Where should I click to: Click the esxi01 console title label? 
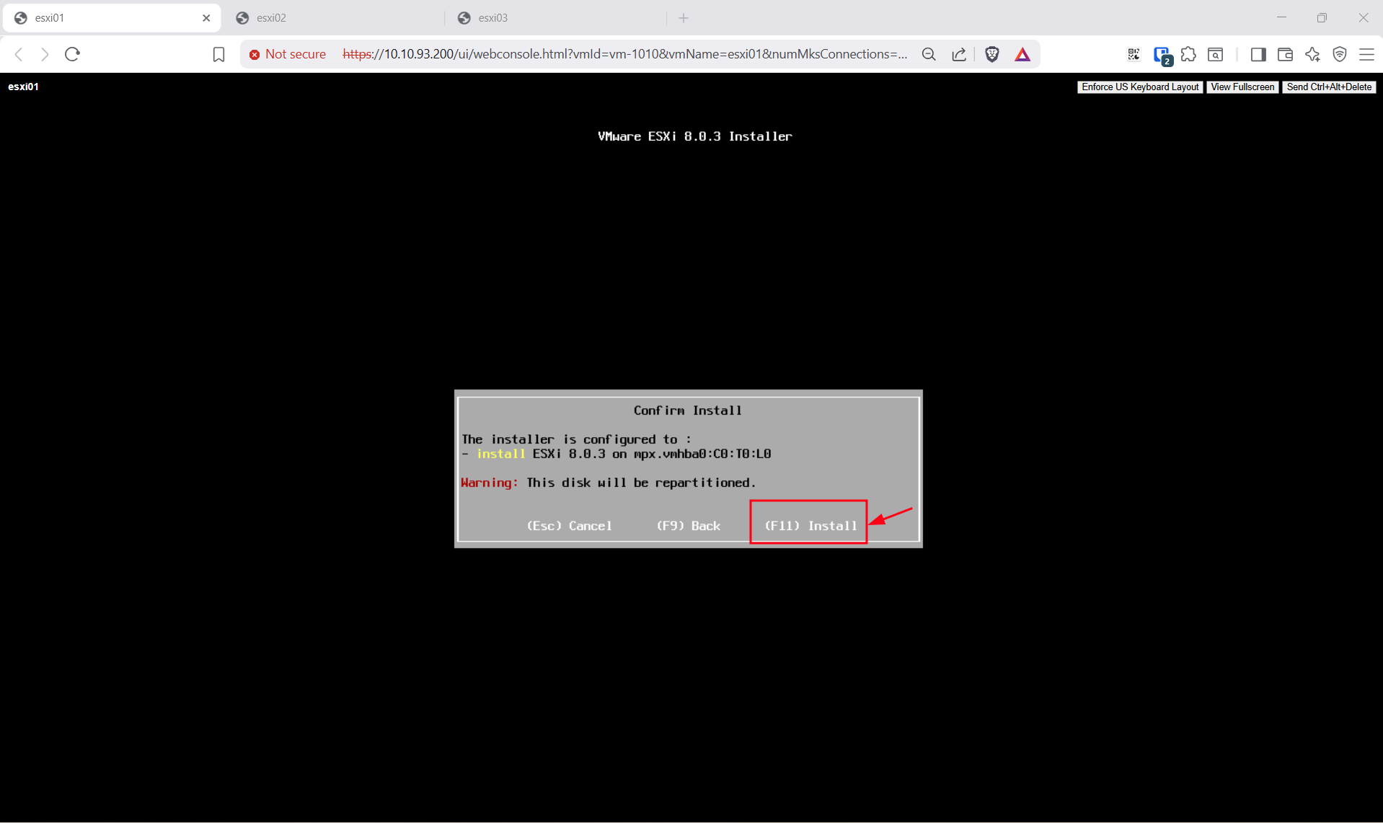tap(24, 87)
